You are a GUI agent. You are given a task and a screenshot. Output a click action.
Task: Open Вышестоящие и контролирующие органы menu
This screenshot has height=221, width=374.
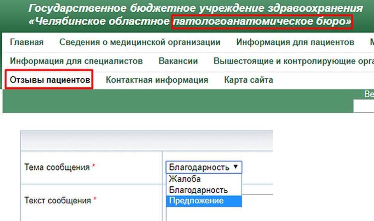(x=294, y=61)
